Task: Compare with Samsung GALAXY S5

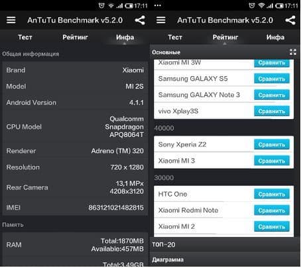Action: (272, 79)
